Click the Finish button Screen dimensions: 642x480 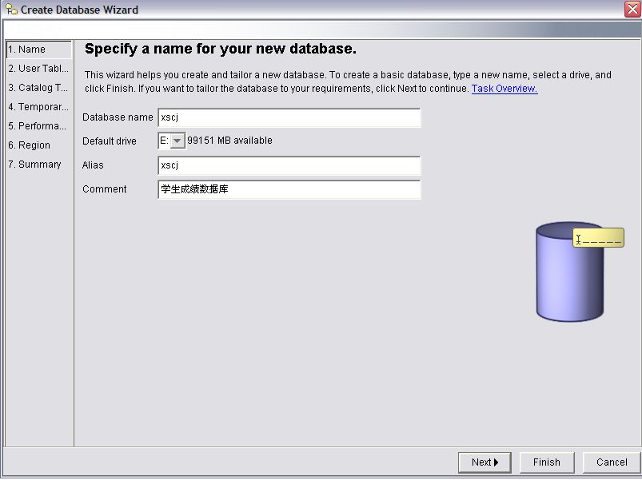547,462
